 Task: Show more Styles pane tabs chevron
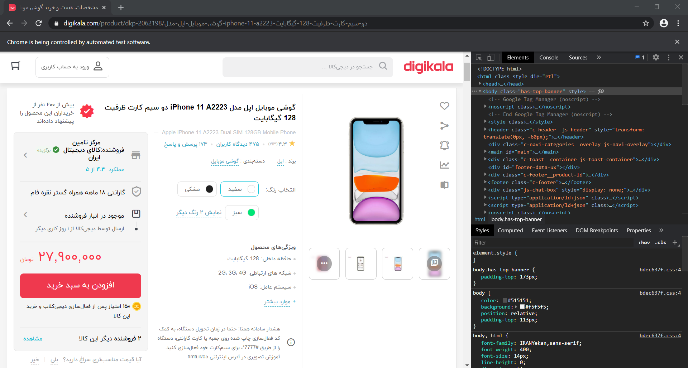pos(661,230)
